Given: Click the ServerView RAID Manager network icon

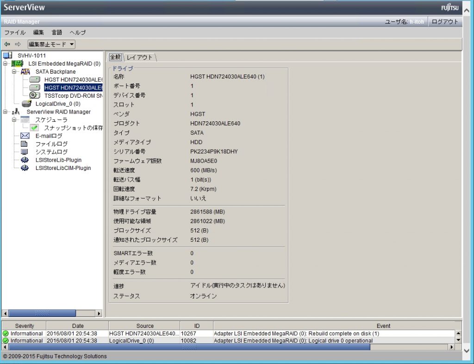Looking at the screenshot, I should [x=16, y=112].
